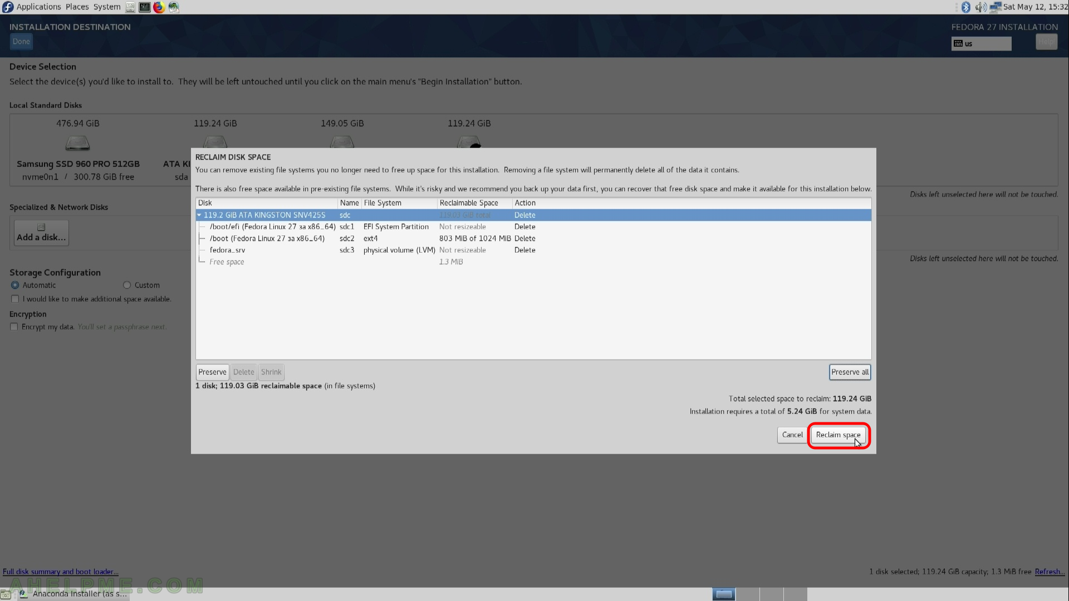Click the 149.05 GiB disk size label
Image resolution: width=1069 pixels, height=601 pixels.
pyautogui.click(x=342, y=124)
